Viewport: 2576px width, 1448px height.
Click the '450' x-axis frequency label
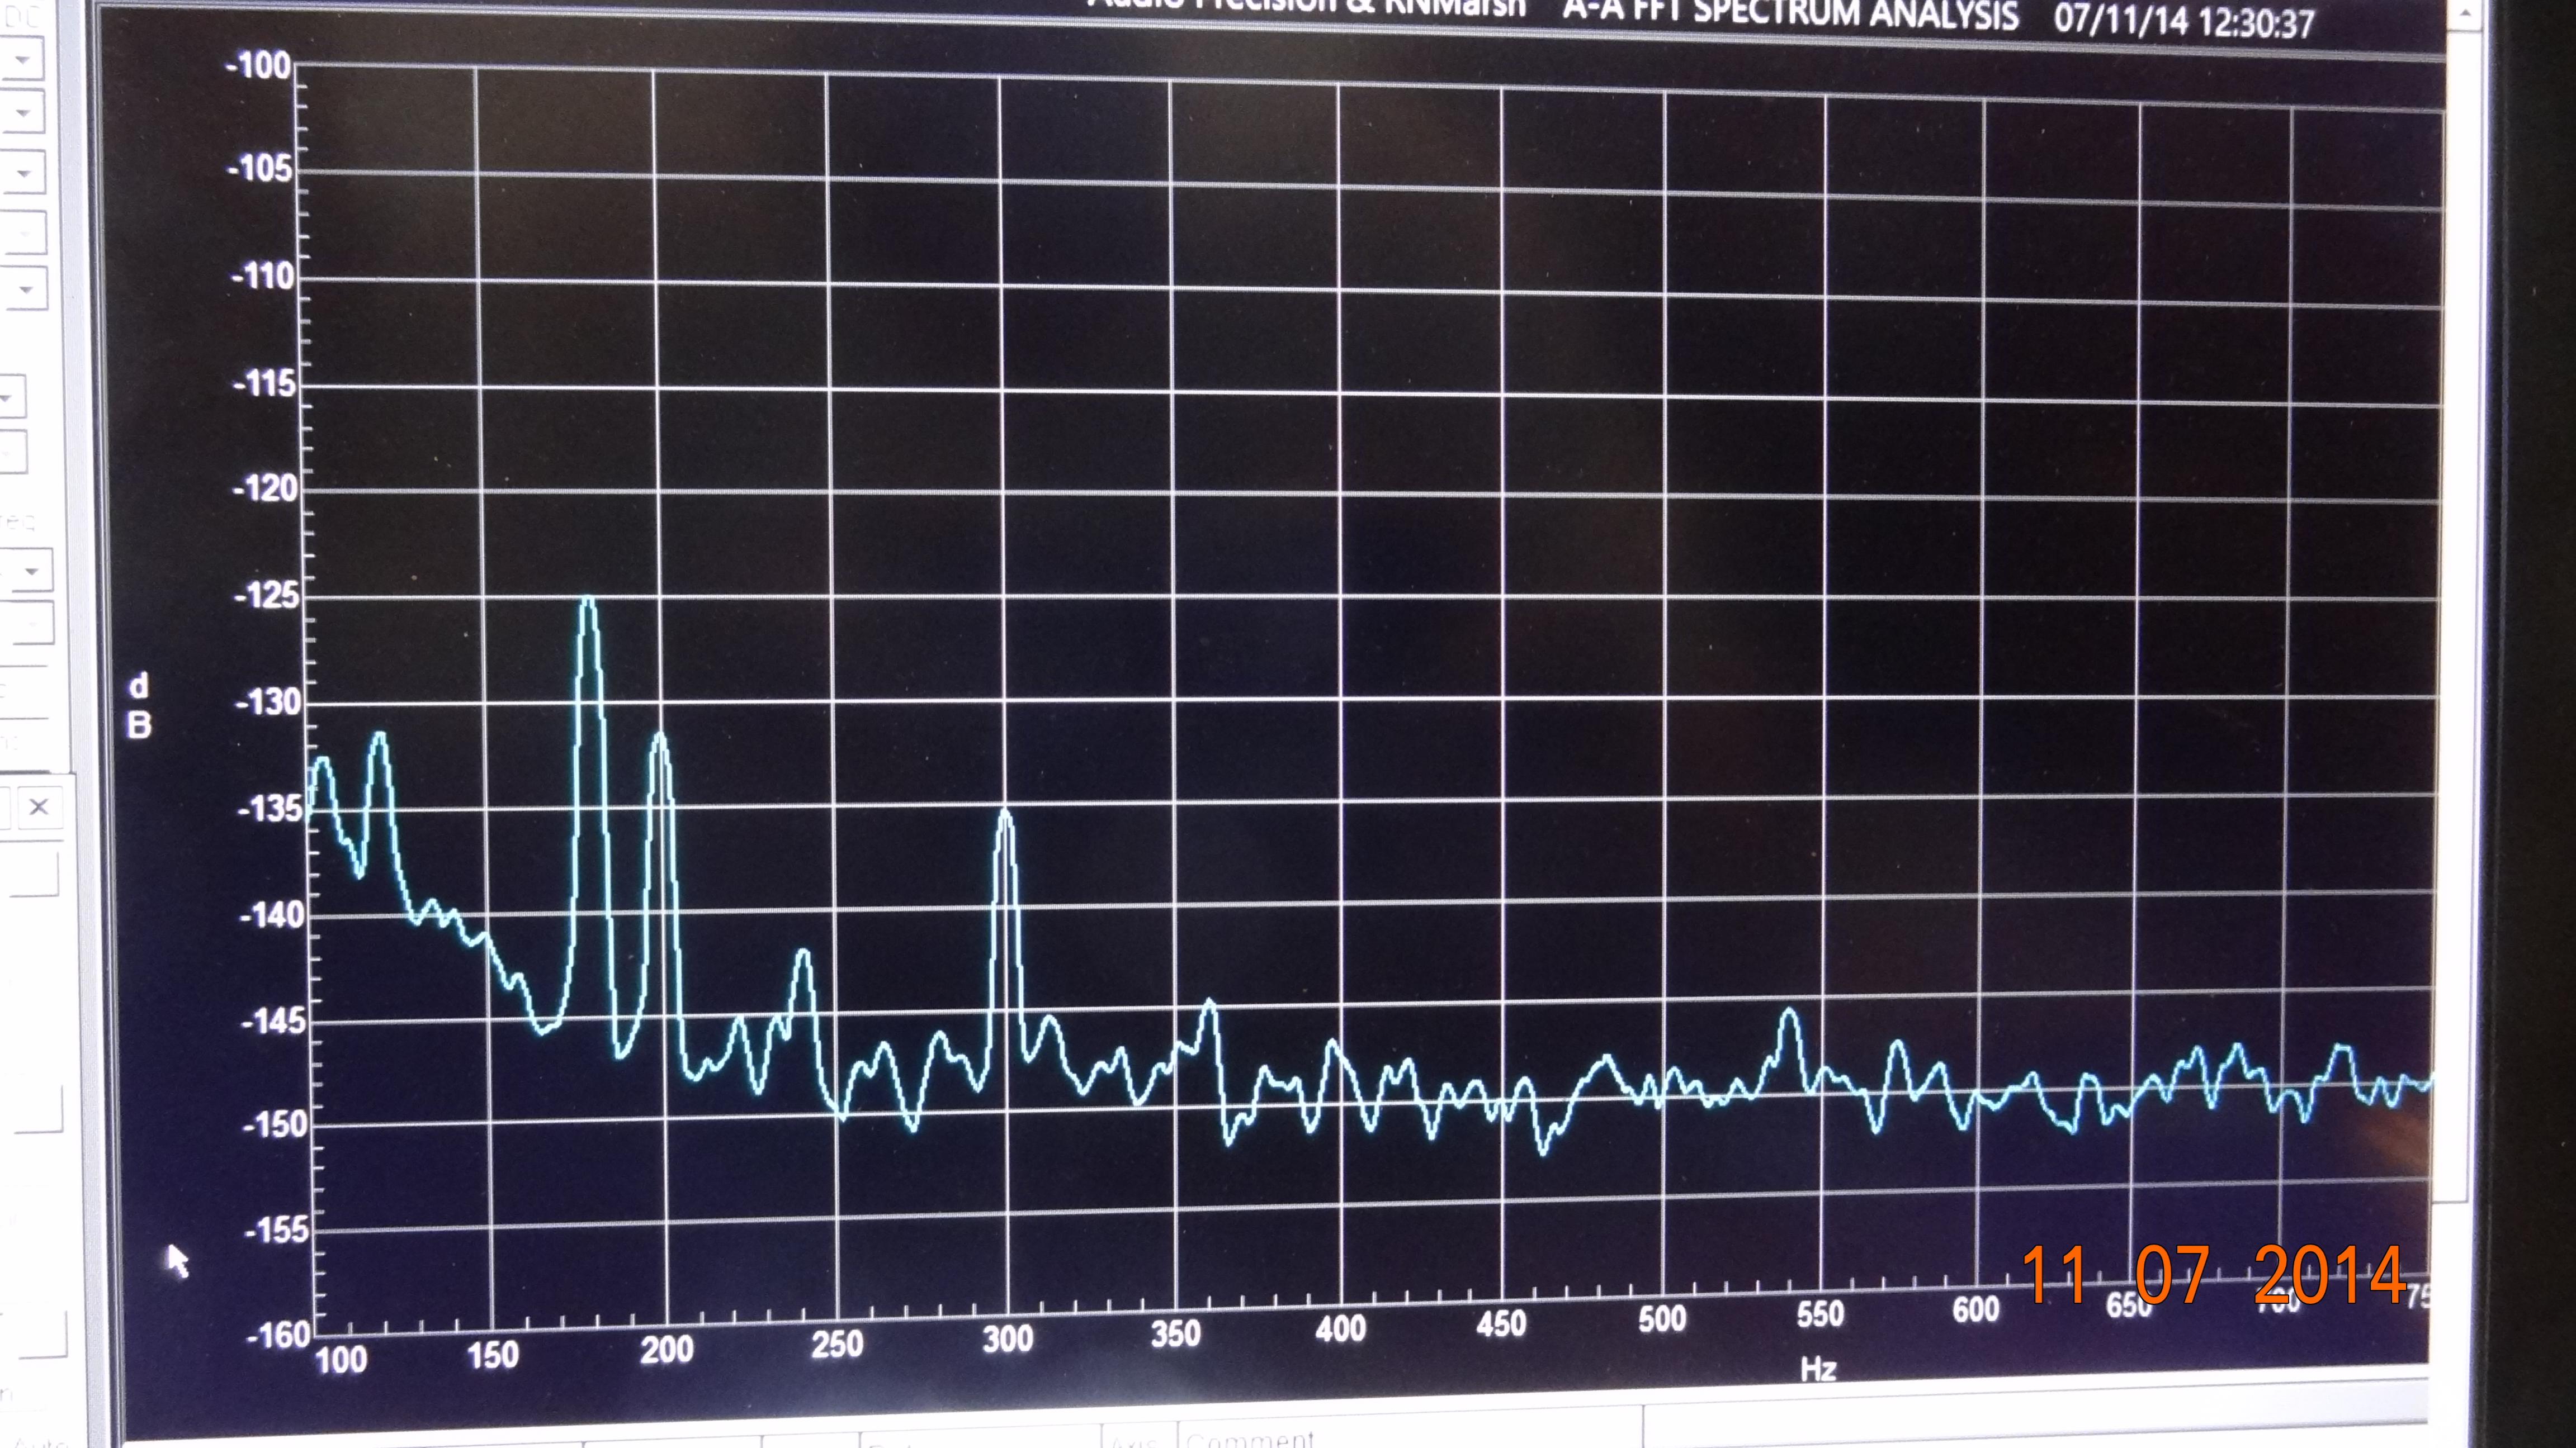(x=1501, y=1324)
